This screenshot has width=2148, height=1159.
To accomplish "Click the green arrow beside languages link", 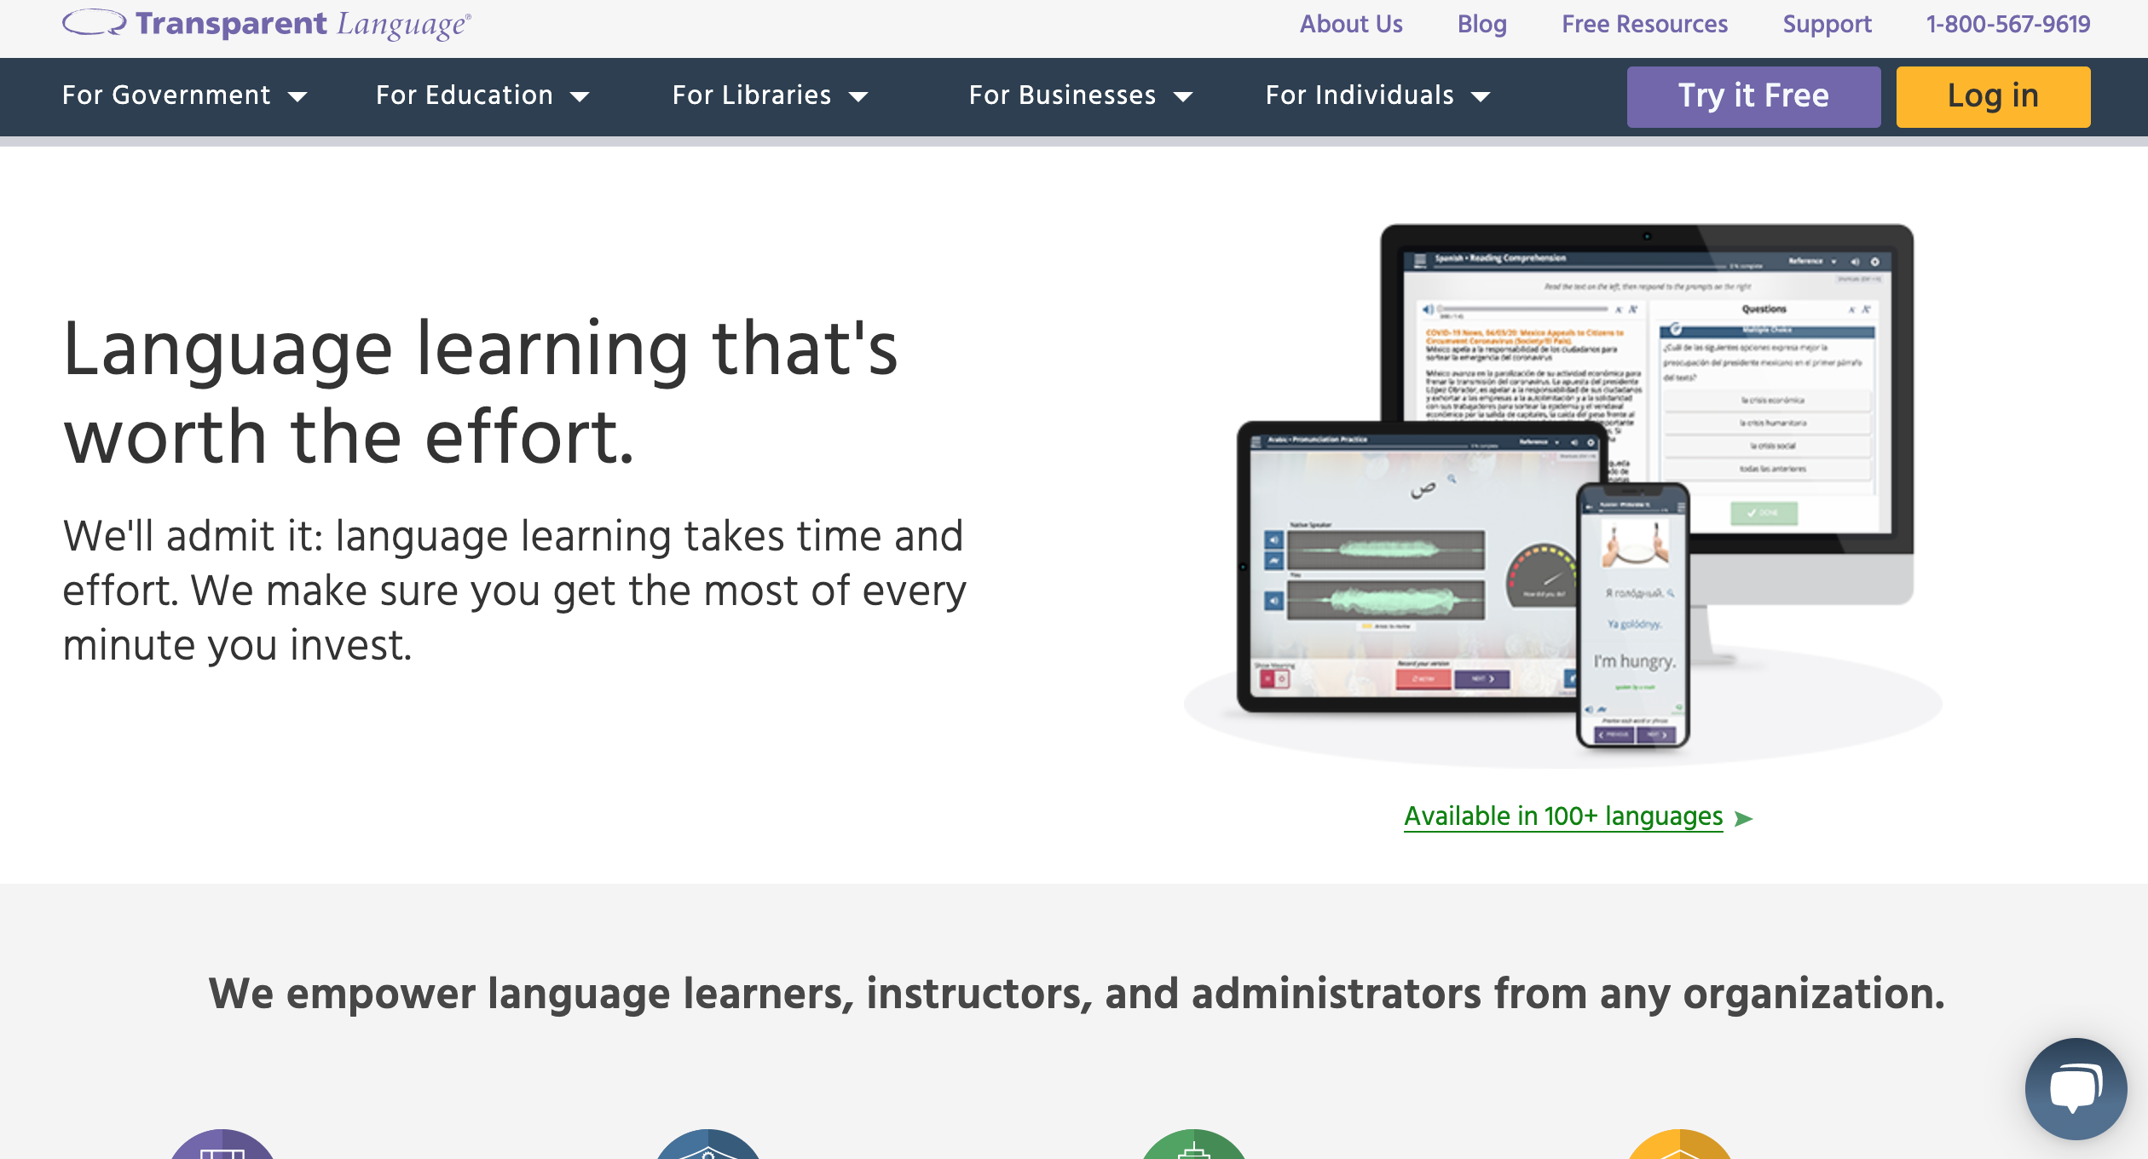I will pyautogui.click(x=1744, y=818).
